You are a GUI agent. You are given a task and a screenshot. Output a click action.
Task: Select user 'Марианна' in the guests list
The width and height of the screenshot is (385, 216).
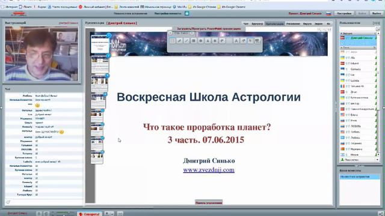[359, 149]
